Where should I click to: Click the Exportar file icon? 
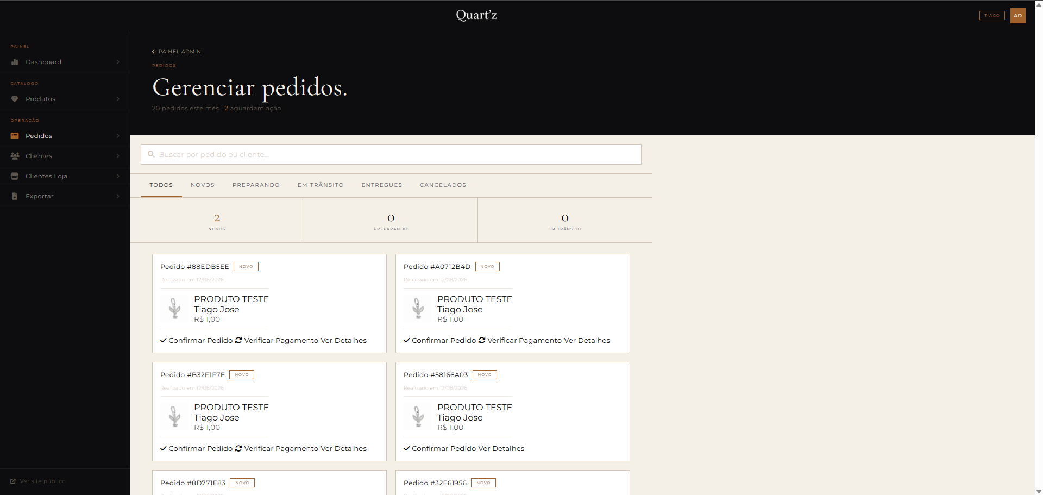(x=15, y=196)
